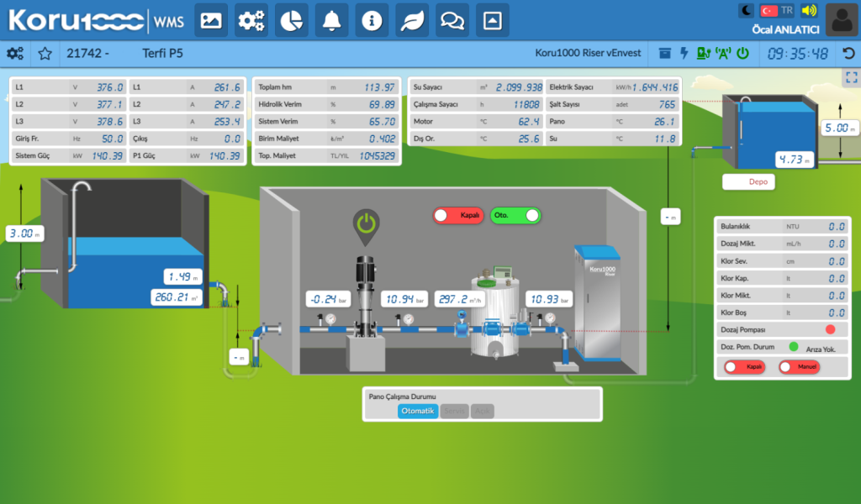
Task: Mute sound with the speaker icon
Action: (x=809, y=10)
